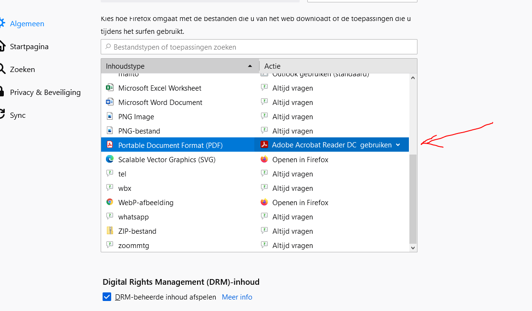Click the Firefox icon in the WebP-afbeelding action
This screenshot has height=311, width=532.
click(264, 202)
